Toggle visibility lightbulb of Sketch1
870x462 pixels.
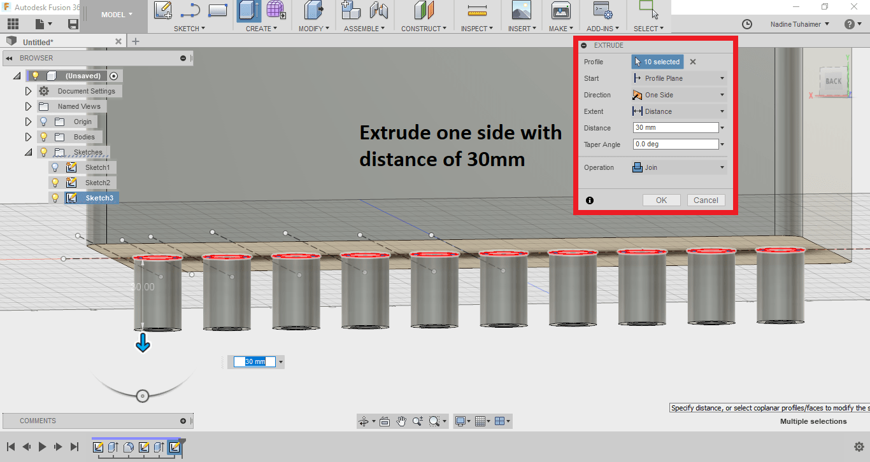point(55,167)
